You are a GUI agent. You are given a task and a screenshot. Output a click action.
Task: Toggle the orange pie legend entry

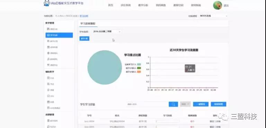133,72
